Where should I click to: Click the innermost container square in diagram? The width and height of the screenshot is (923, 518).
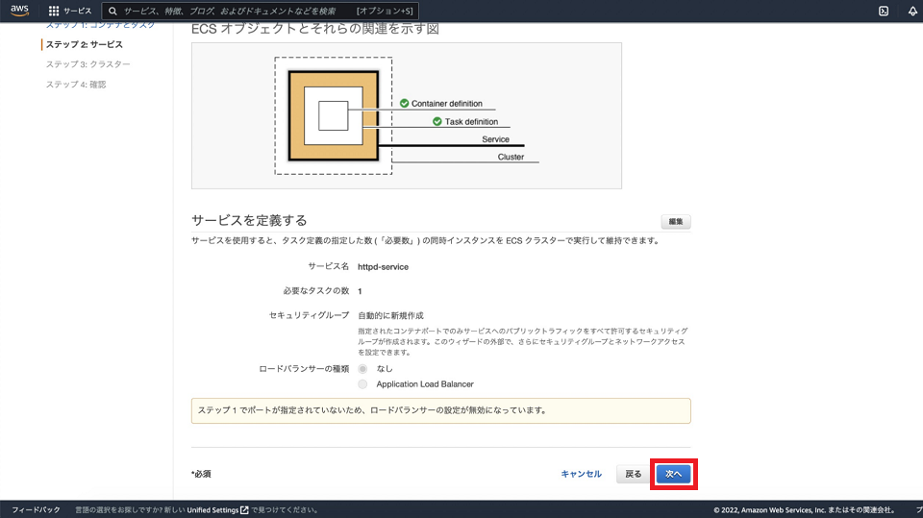pos(334,115)
